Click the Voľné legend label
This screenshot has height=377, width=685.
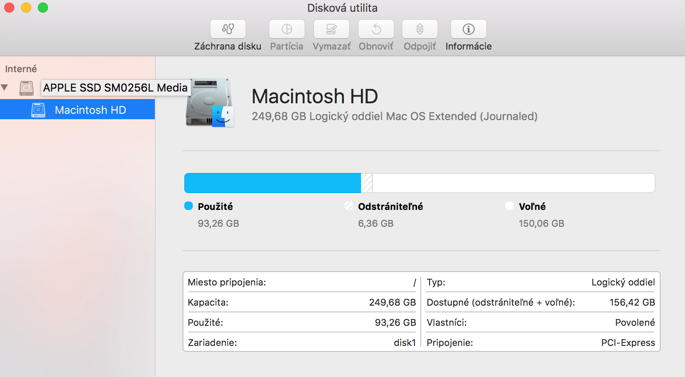[x=532, y=207]
